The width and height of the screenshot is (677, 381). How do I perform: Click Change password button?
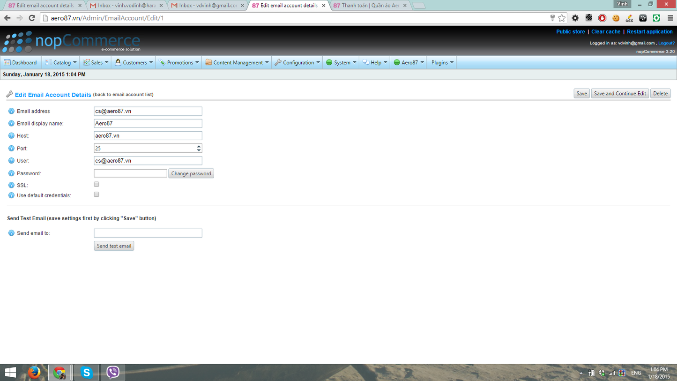(x=191, y=173)
